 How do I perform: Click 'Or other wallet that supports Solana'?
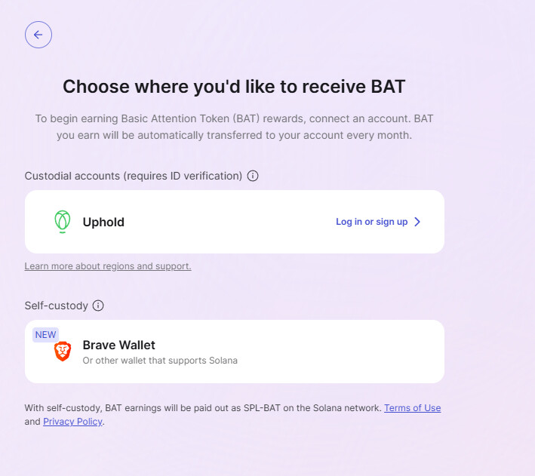coord(160,361)
